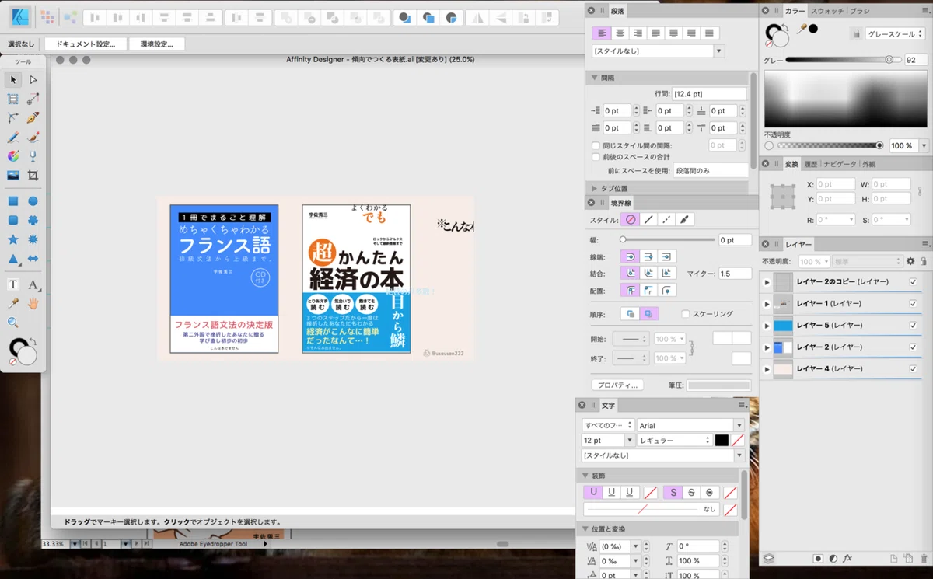Screen dimensions: 933x579
Task: Click black text color swatch
Action: pyautogui.click(x=722, y=440)
